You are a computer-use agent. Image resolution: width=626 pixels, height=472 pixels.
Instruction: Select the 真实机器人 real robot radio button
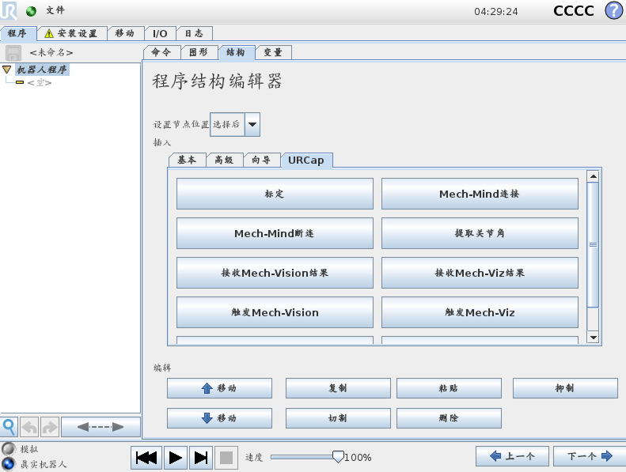[x=9, y=463]
